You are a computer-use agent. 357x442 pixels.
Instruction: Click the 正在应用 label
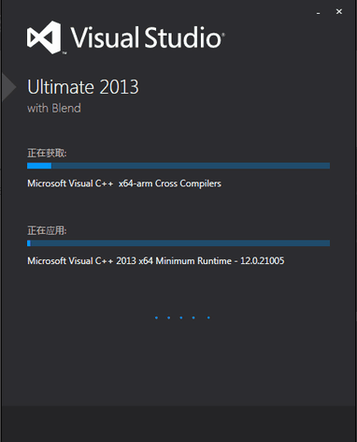pos(47,230)
